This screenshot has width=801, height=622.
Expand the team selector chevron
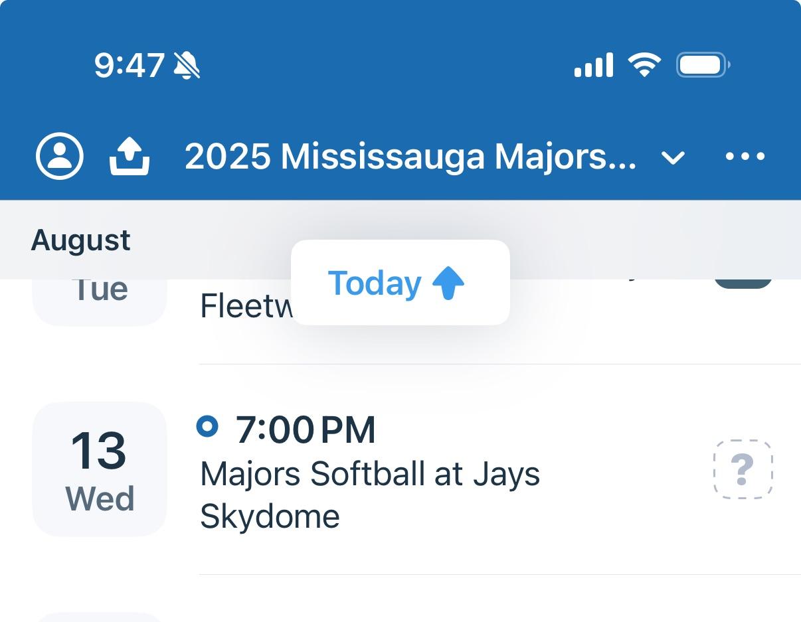point(673,158)
